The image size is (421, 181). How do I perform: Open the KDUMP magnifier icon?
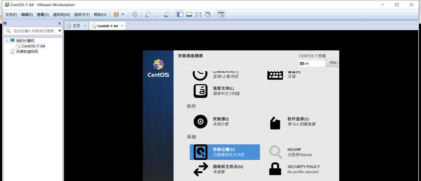tap(276, 152)
